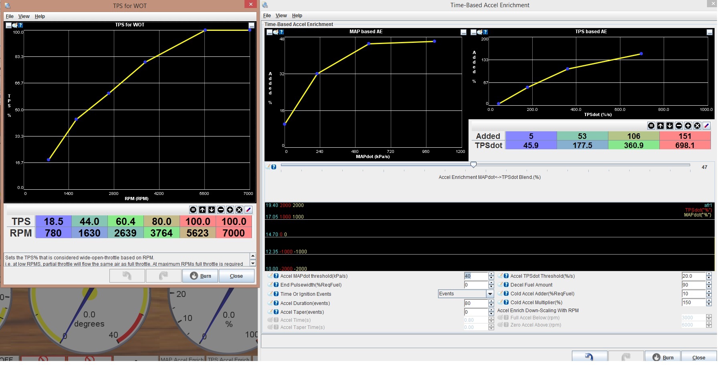
Task: Open the Time Or Ignition Events dropdown
Action: point(490,294)
